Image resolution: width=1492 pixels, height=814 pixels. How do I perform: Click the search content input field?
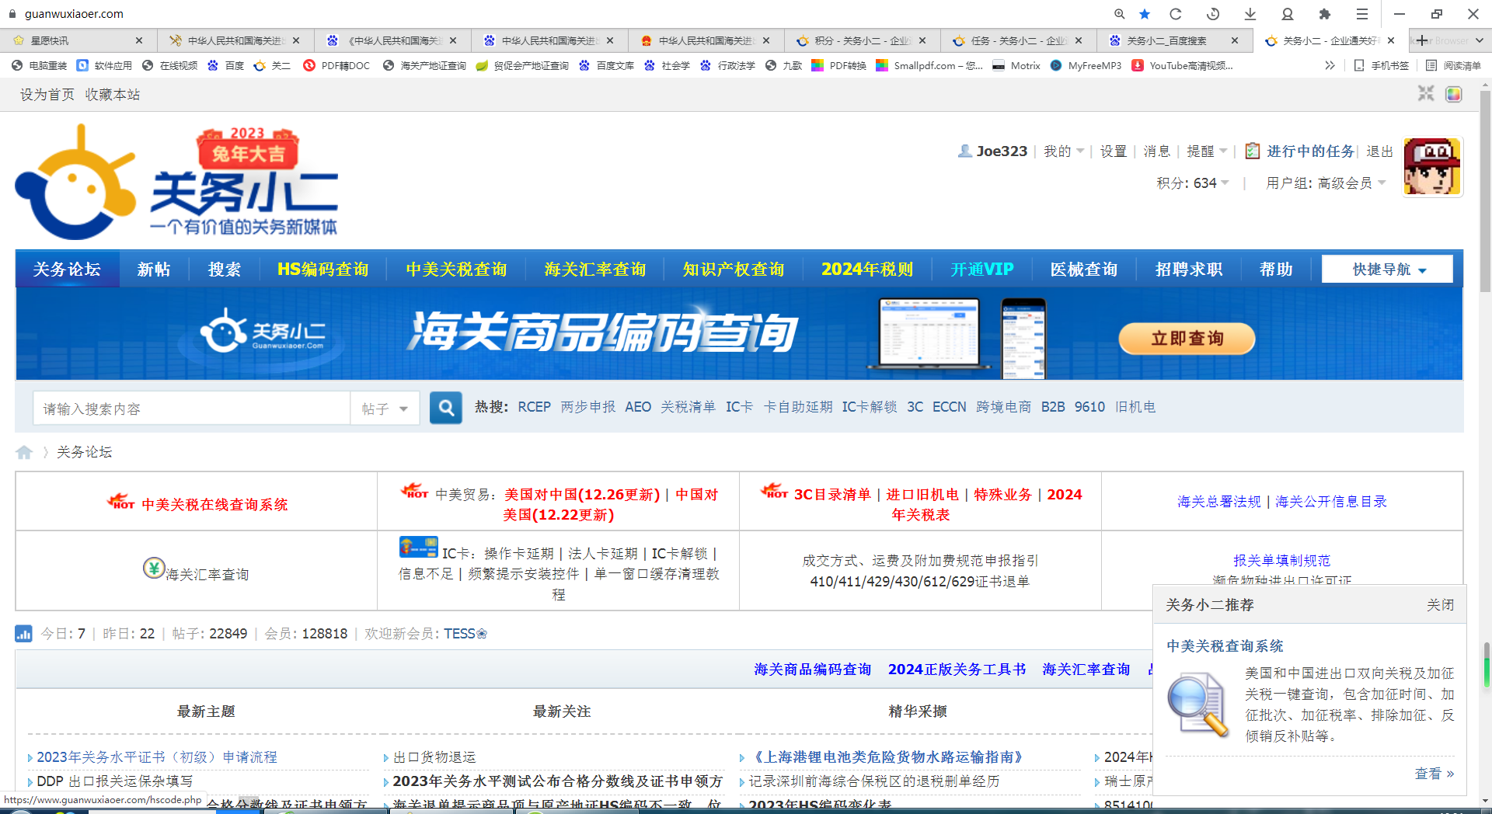pos(192,409)
